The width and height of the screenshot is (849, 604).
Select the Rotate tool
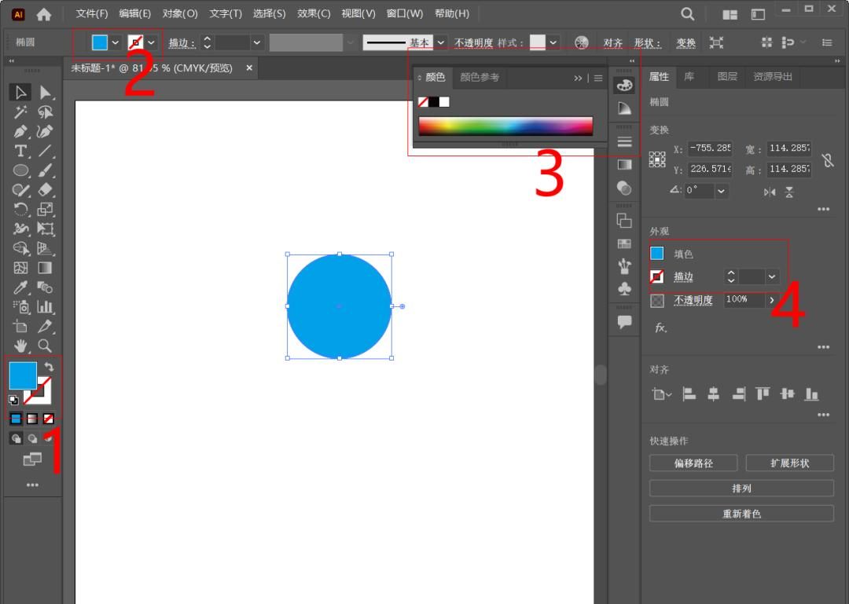click(x=20, y=210)
